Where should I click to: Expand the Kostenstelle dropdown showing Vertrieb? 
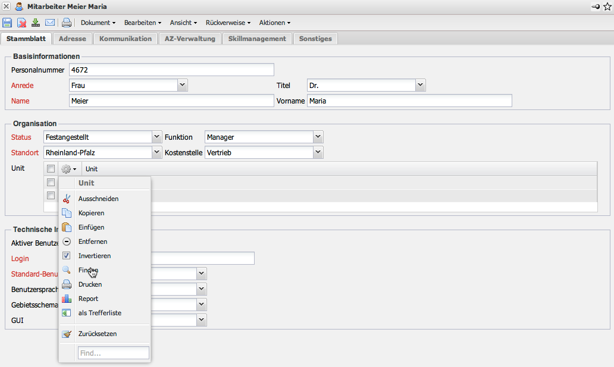click(x=318, y=152)
